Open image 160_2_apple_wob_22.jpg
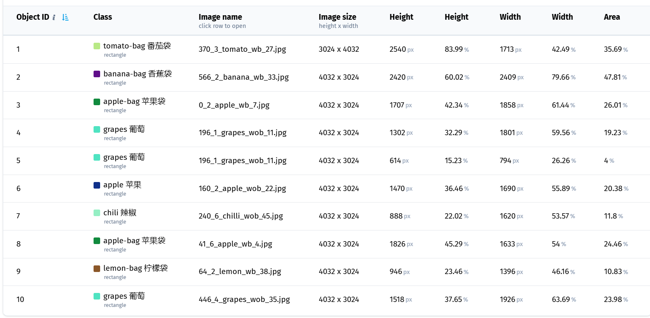Image resolution: width=650 pixels, height=318 pixels. [242, 189]
